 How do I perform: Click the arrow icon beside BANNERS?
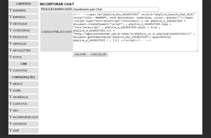click(10, 11)
